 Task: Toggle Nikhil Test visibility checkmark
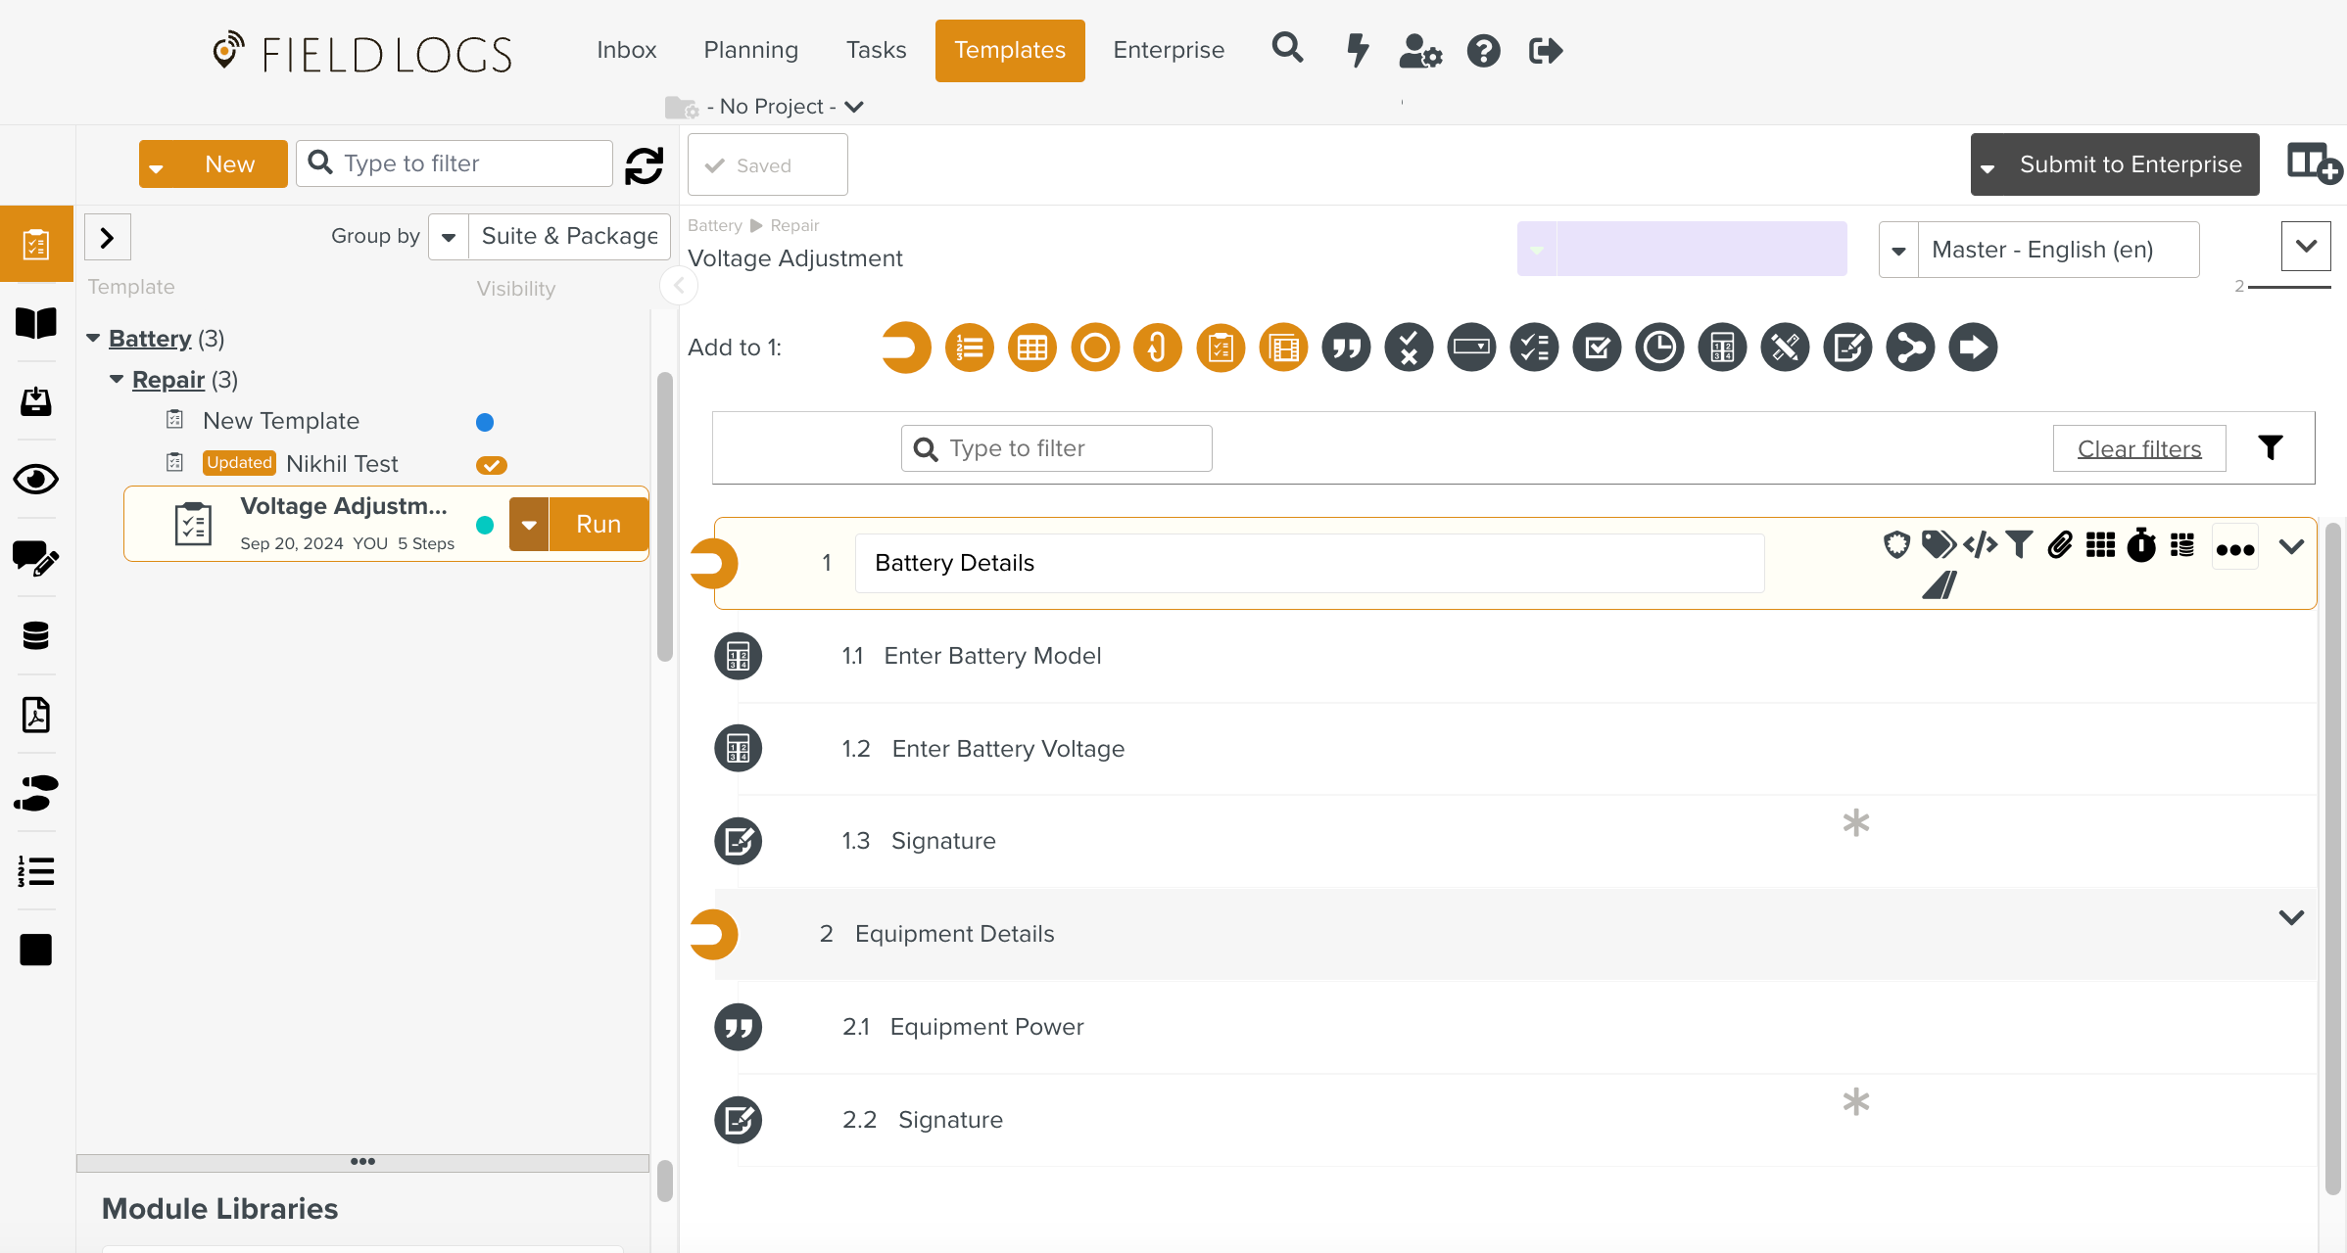click(x=491, y=465)
